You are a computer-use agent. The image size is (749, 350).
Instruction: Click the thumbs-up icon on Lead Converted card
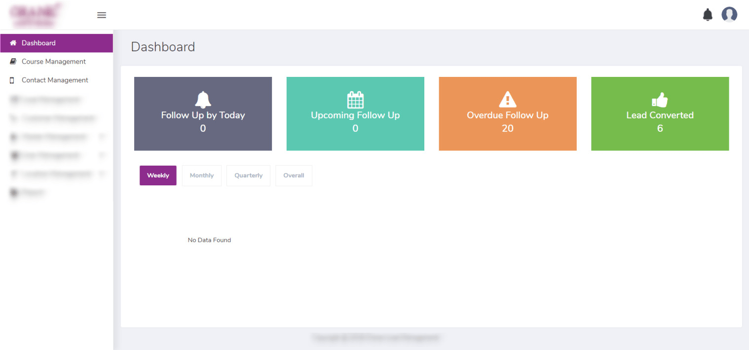660,99
